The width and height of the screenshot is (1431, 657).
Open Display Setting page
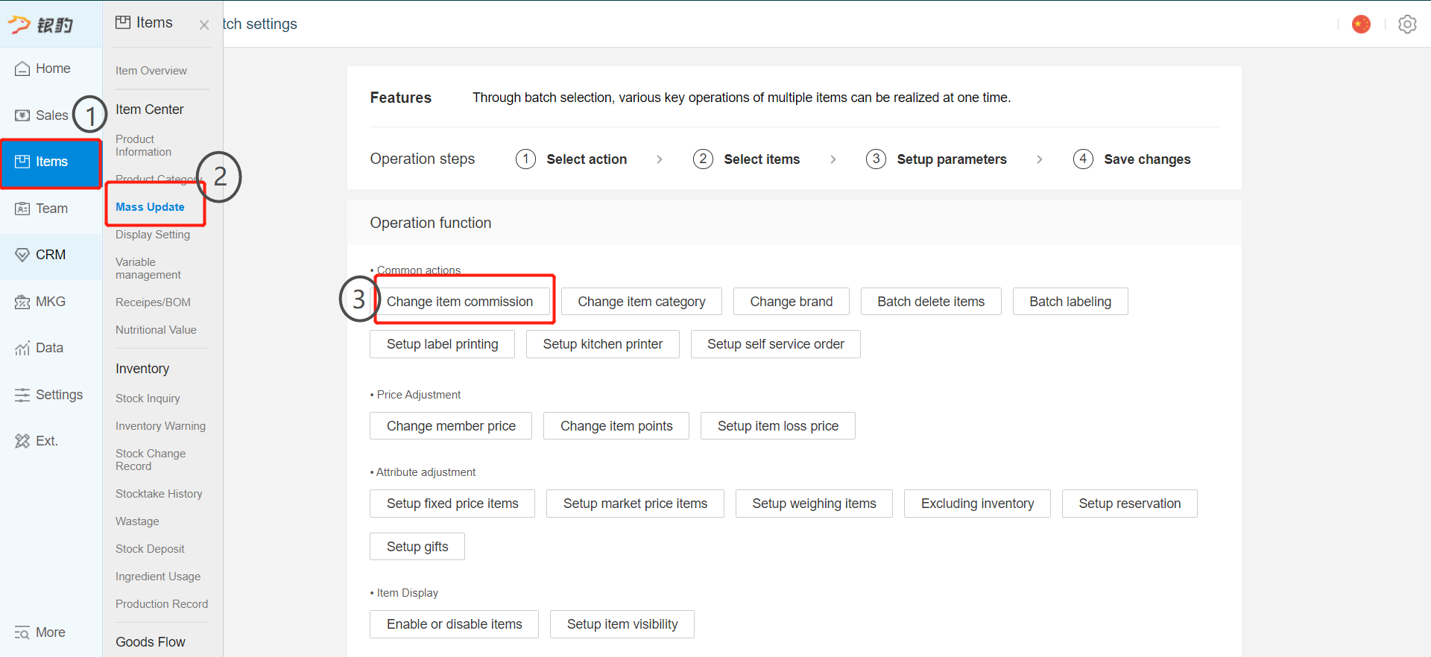[x=153, y=235]
